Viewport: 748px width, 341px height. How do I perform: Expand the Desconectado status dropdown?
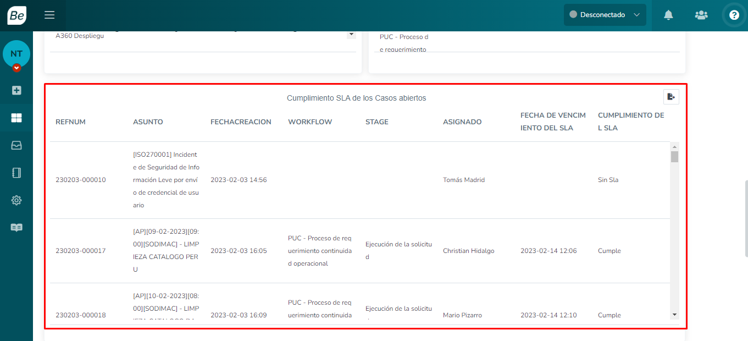[x=605, y=15]
